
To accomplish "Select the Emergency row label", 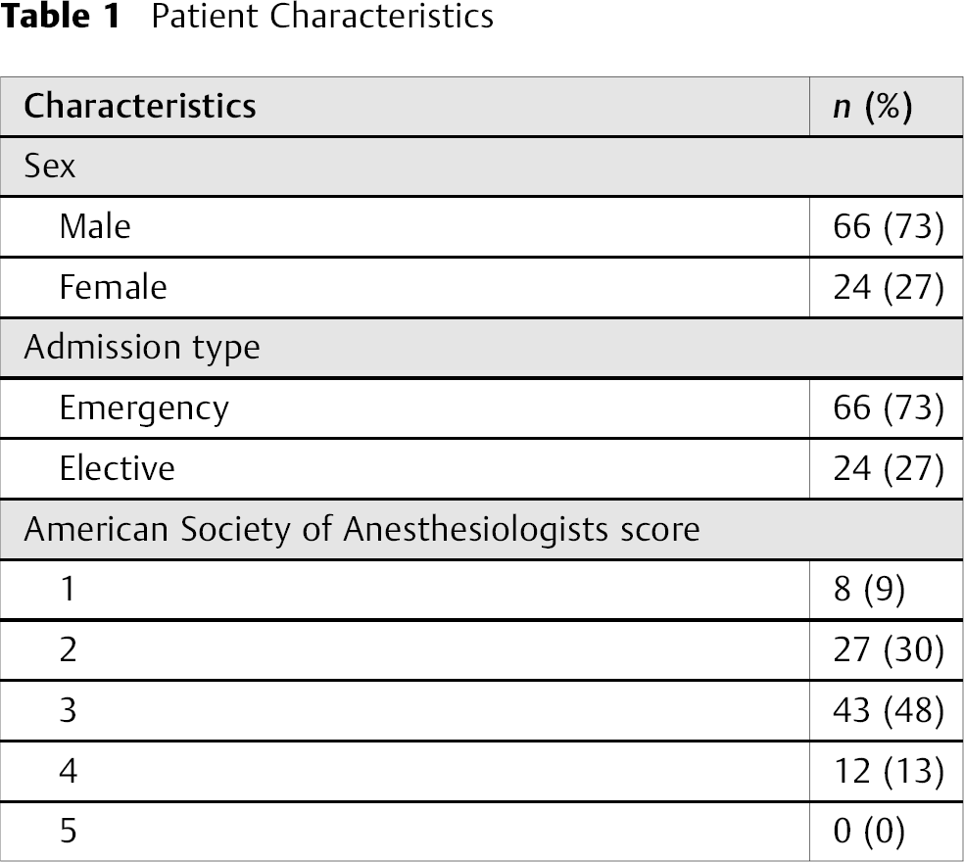I will (x=144, y=408).
